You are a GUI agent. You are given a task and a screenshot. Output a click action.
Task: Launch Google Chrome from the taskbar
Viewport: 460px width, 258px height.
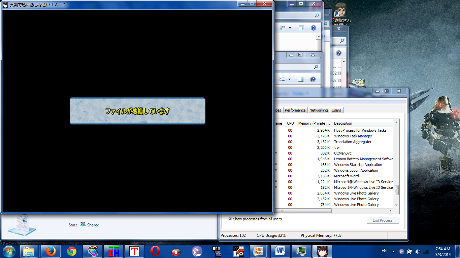point(71,251)
